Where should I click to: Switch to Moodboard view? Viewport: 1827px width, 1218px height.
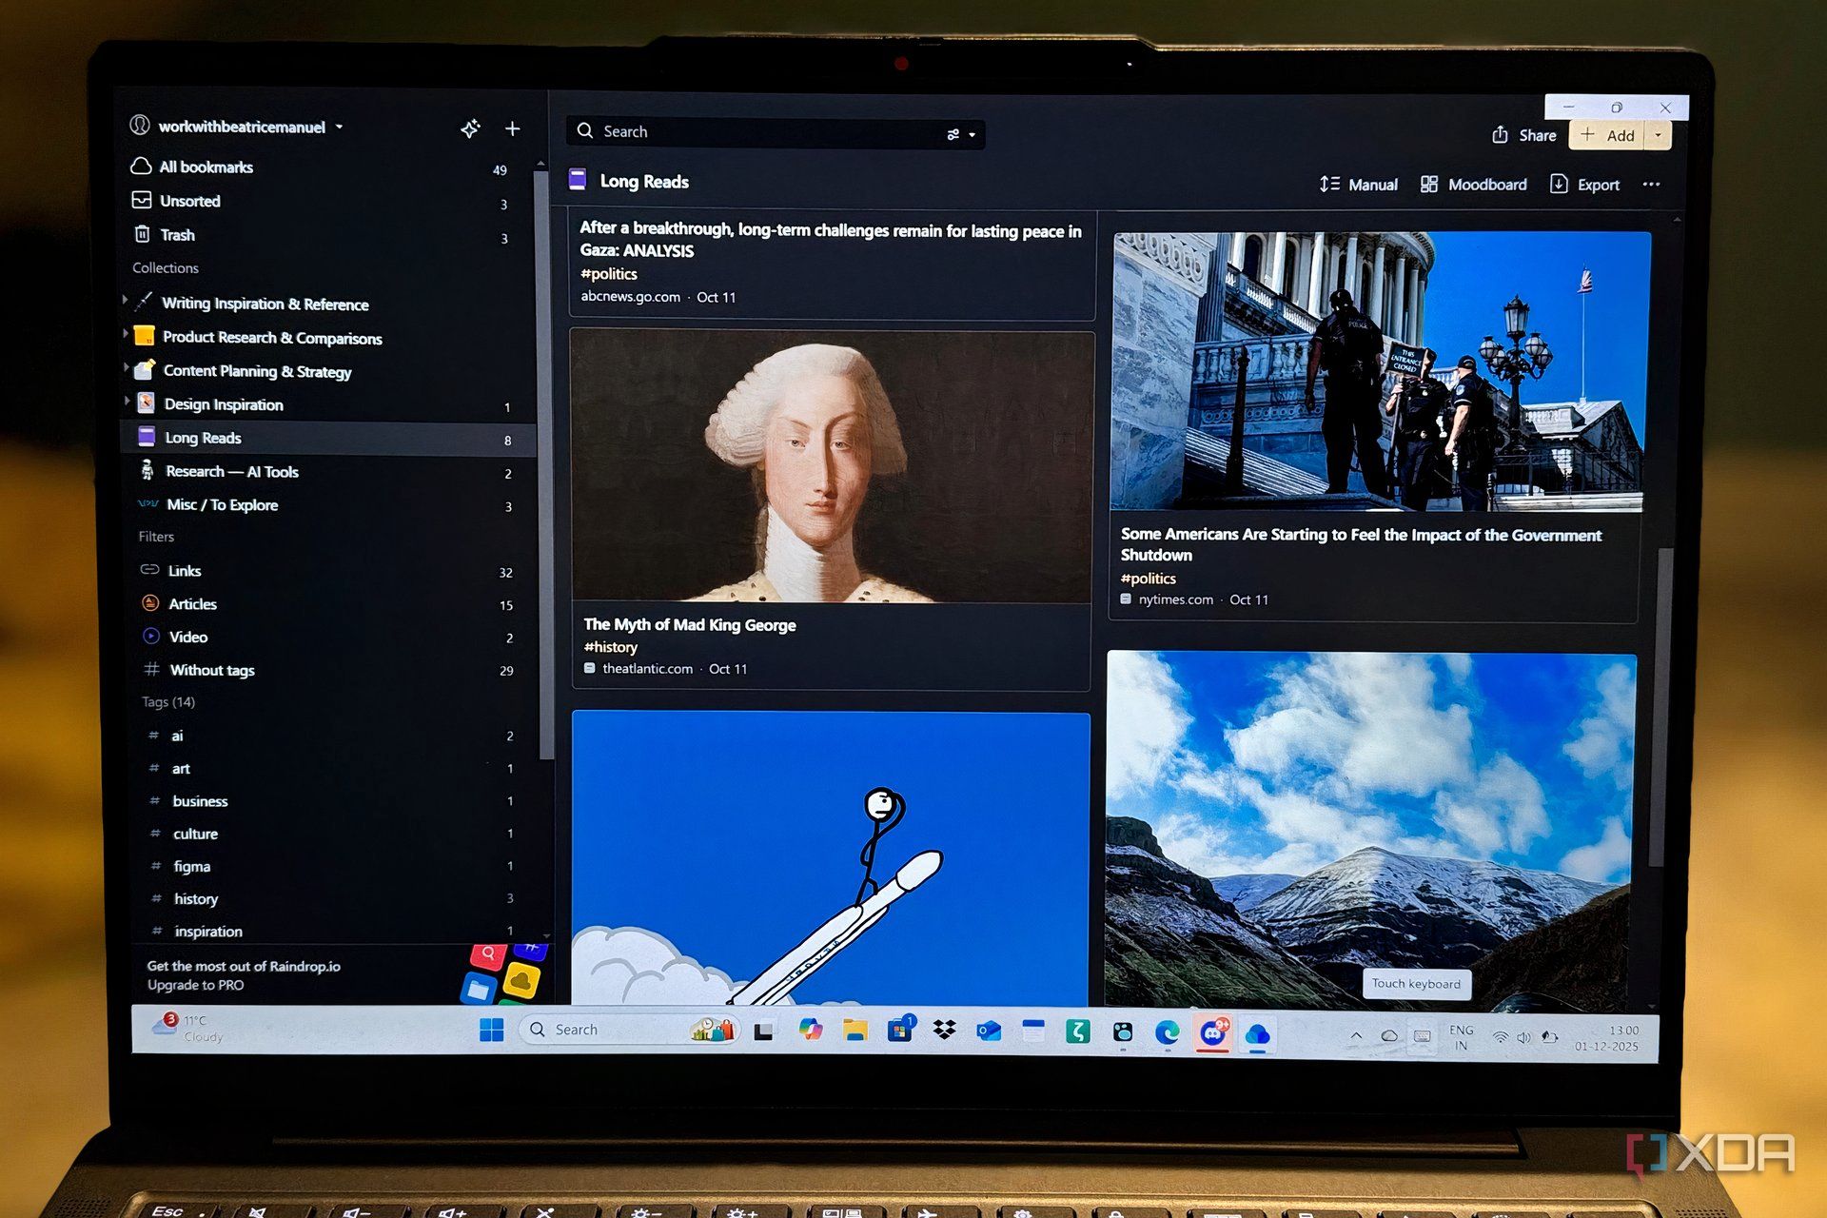point(1473,184)
